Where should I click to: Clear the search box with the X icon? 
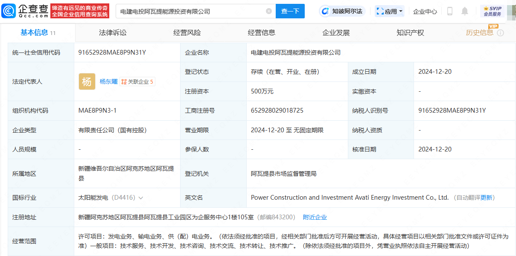[x=269, y=11]
